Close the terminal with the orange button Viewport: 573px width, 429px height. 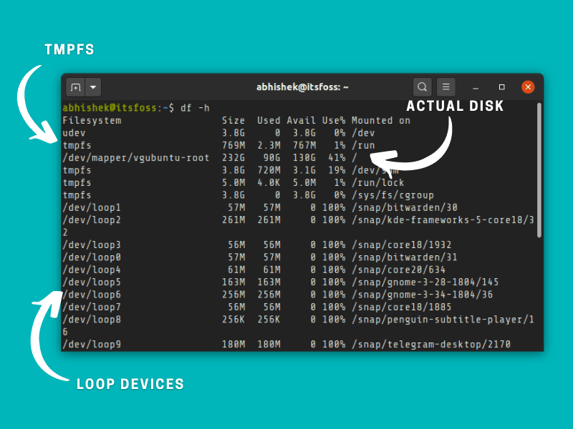528,87
